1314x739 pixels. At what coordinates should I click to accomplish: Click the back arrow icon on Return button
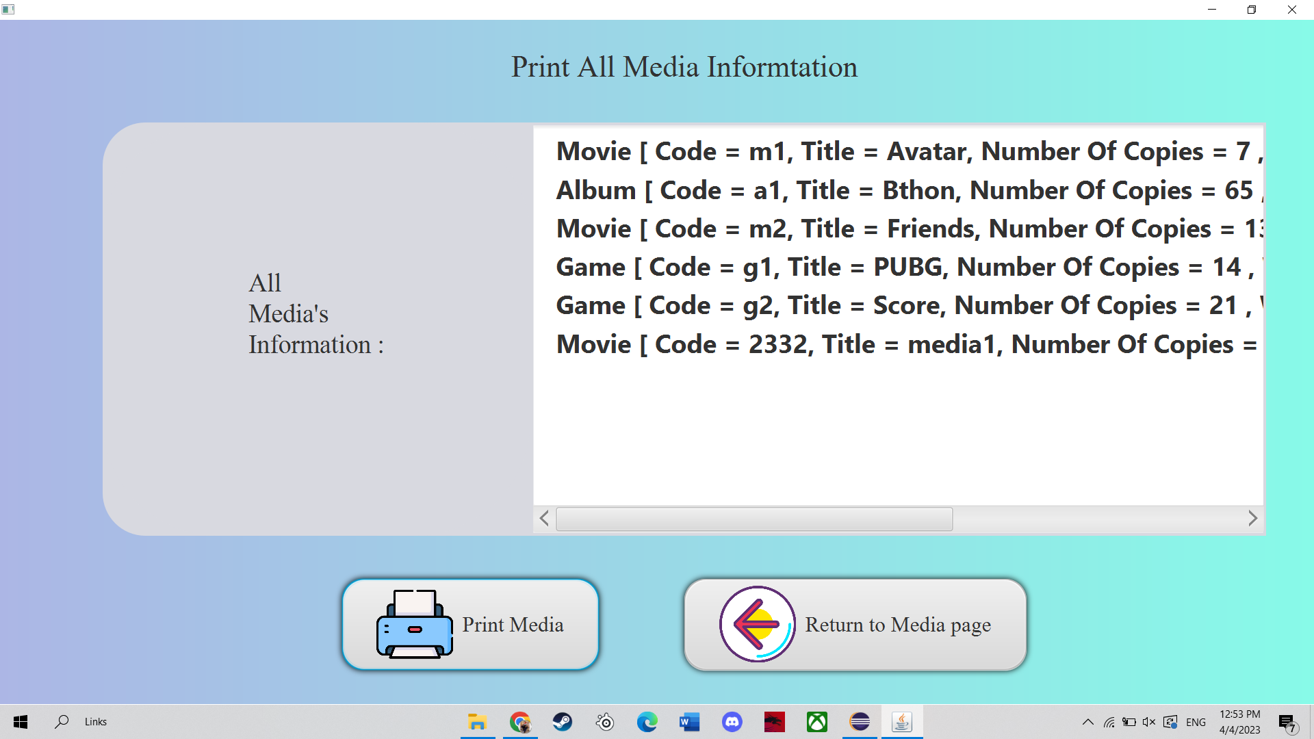757,624
